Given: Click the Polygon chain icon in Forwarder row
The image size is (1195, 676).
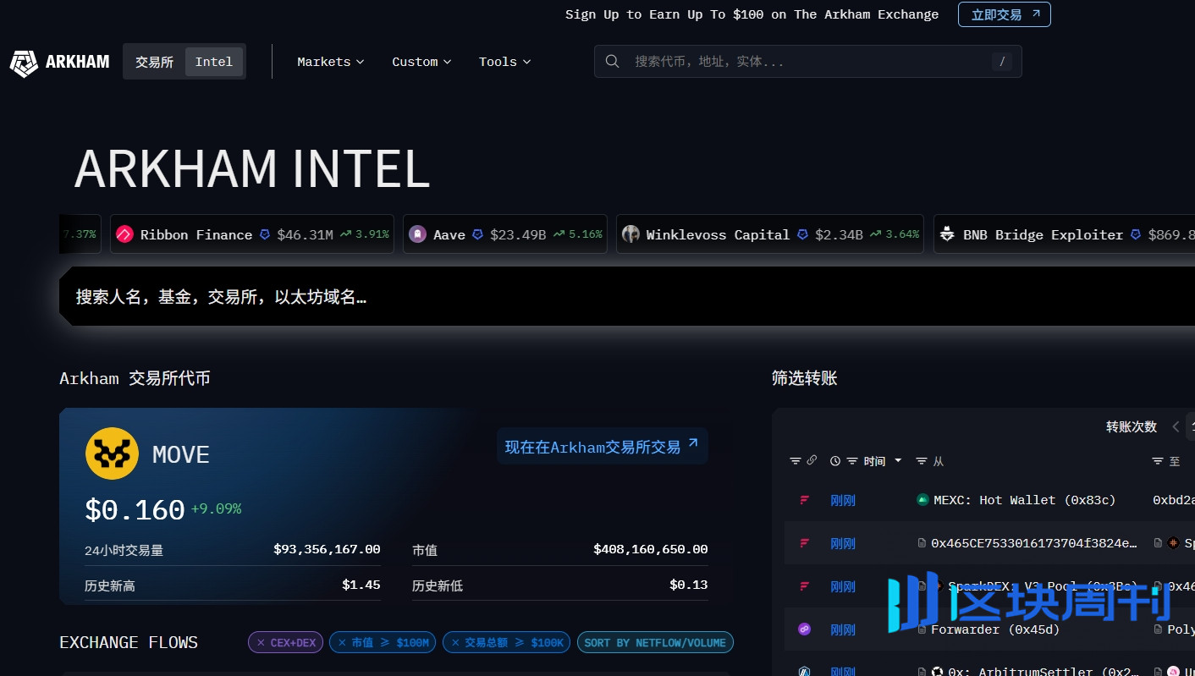Looking at the screenshot, I should pyautogui.click(x=804, y=629).
